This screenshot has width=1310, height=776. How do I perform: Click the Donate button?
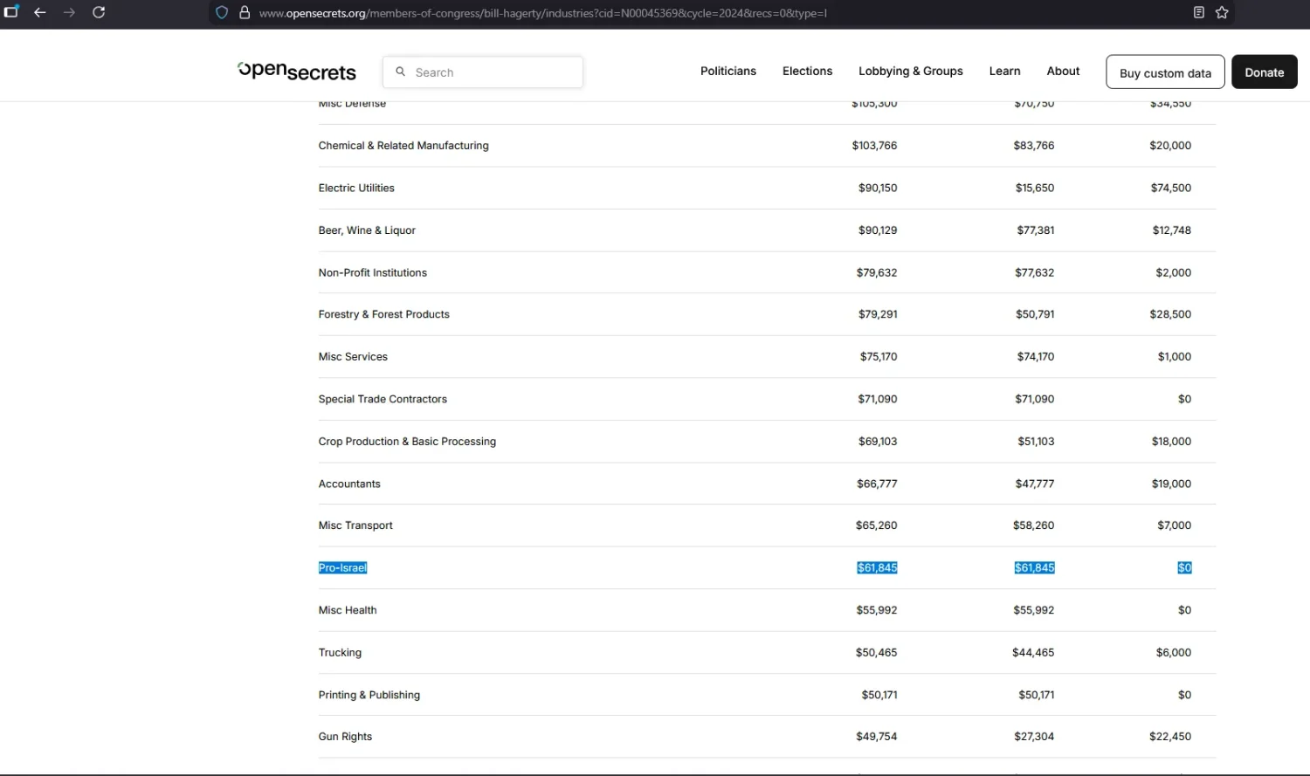click(1264, 72)
